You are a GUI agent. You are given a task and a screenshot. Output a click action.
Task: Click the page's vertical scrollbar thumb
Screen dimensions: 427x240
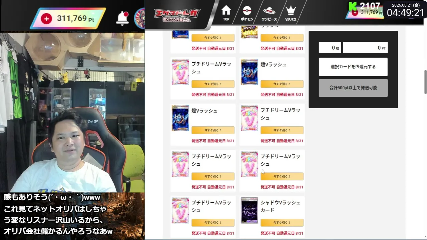[x=425, y=82]
